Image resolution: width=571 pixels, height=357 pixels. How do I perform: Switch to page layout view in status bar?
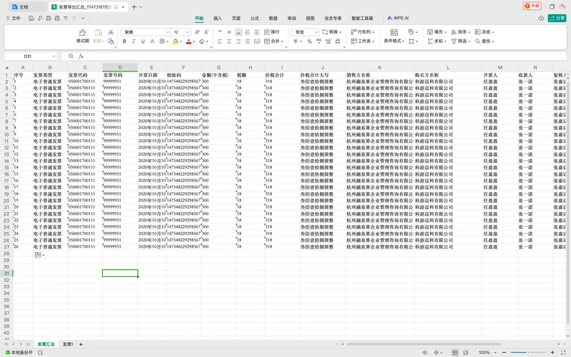(465, 352)
